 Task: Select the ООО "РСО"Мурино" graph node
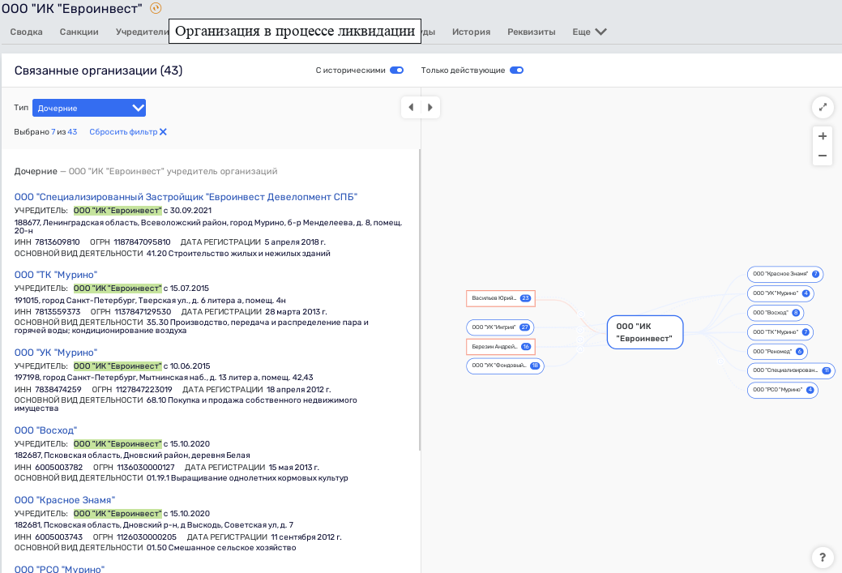click(x=782, y=390)
